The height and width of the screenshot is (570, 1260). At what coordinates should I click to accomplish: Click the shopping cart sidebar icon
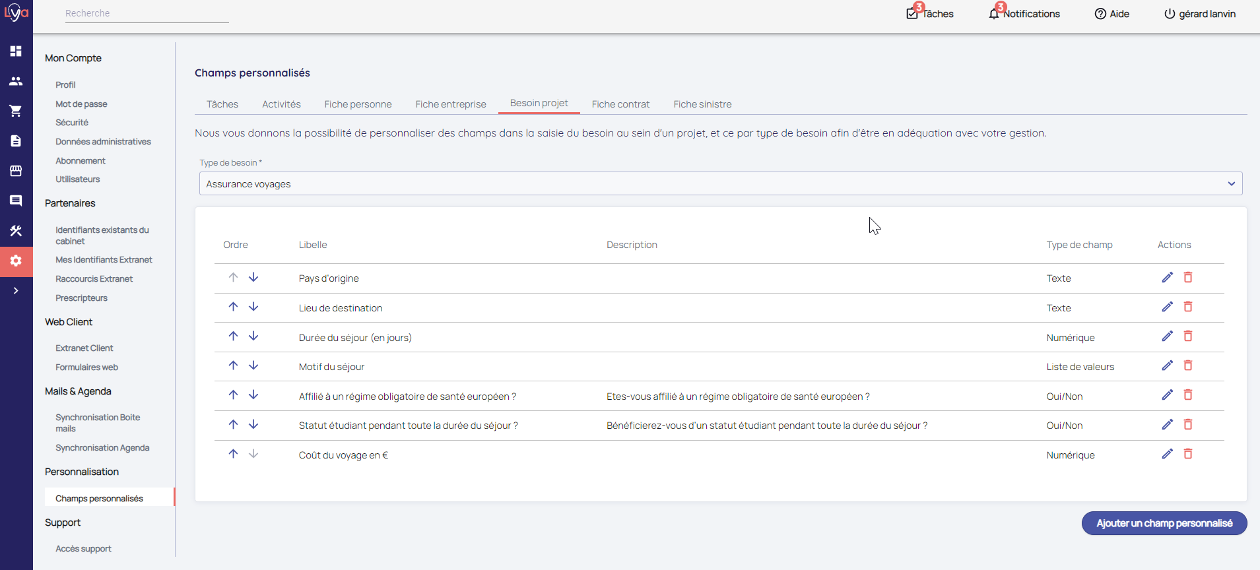click(x=16, y=111)
